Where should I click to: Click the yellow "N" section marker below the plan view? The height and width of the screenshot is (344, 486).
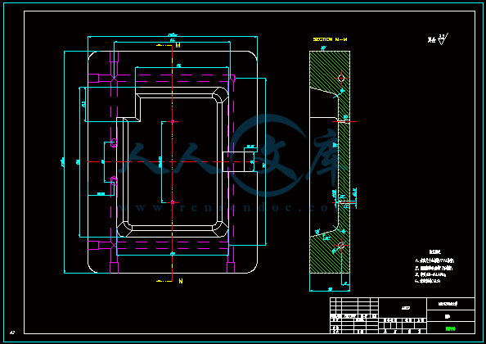[x=181, y=281]
